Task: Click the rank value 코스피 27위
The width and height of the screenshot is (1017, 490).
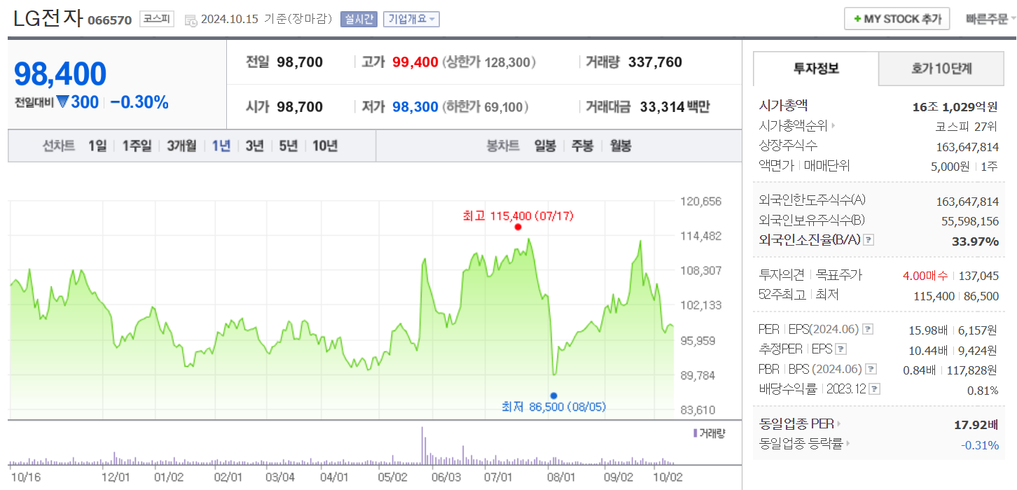Action: (967, 127)
